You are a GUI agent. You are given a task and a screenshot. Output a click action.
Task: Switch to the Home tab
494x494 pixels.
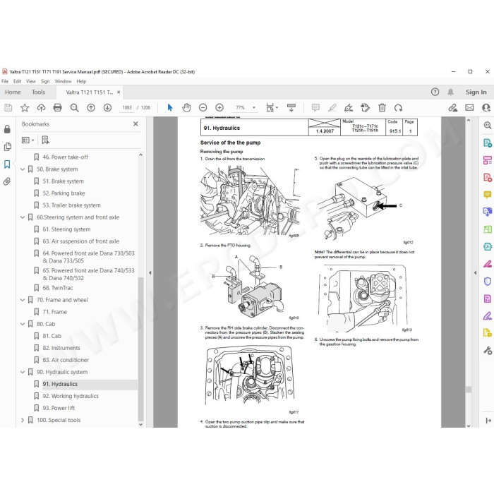(13, 92)
